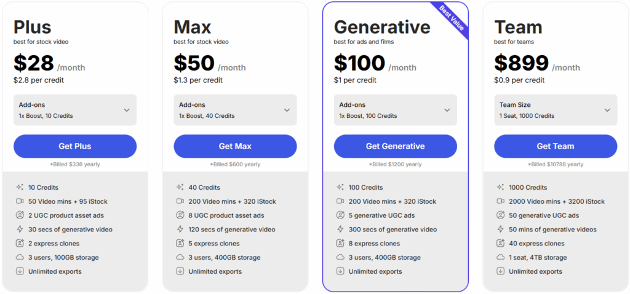The height and width of the screenshot is (294, 630).
Task: Open the Team Size dropdown
Action: click(x=556, y=110)
